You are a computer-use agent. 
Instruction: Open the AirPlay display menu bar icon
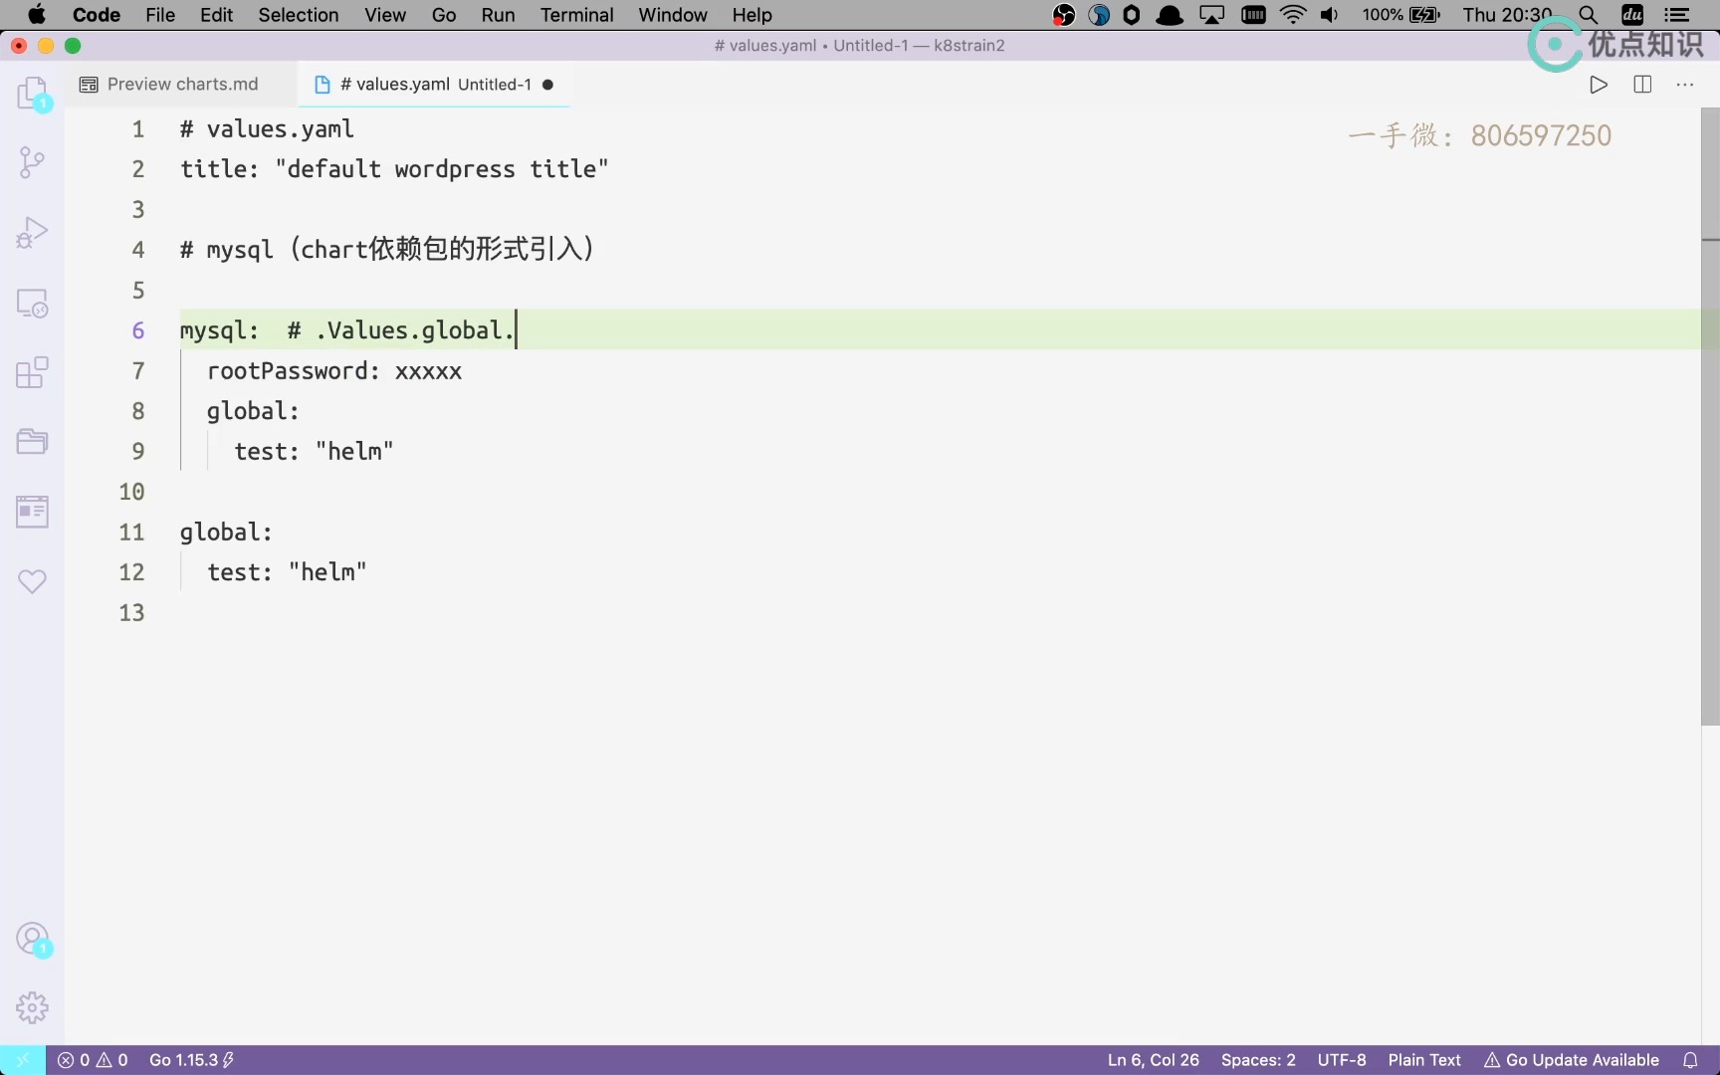(x=1211, y=15)
